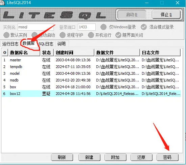Click the 还原 button
The width and height of the screenshot is (186, 165).
click(141, 157)
